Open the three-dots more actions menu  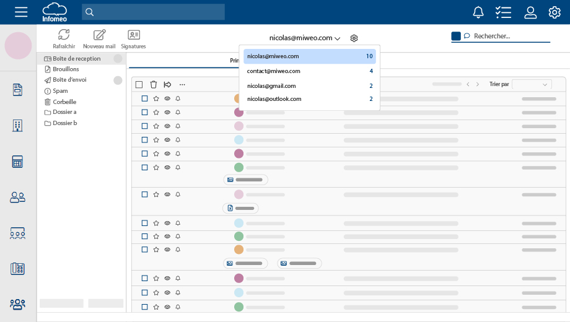tap(182, 85)
